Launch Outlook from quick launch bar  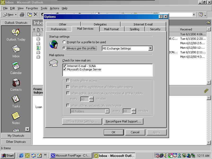[x=27, y=156]
